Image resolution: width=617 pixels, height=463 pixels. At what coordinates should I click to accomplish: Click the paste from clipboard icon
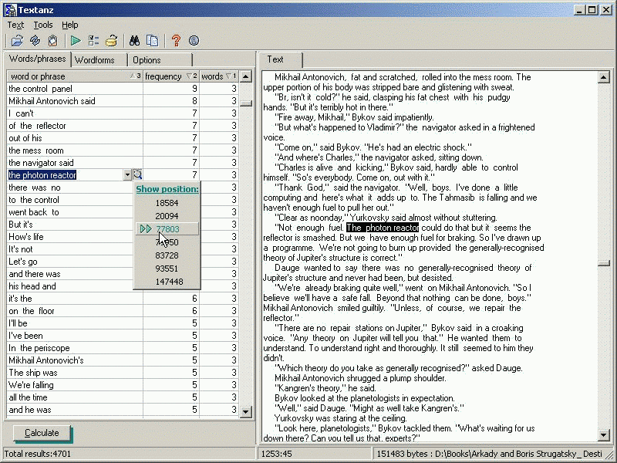click(x=52, y=41)
